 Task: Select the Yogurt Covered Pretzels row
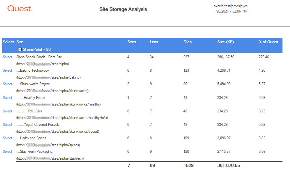point(8,125)
